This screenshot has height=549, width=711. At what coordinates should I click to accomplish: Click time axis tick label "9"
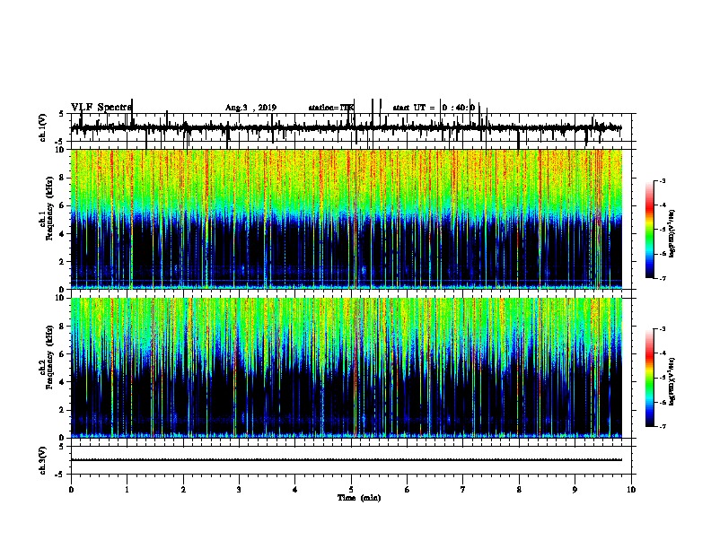[x=575, y=490]
